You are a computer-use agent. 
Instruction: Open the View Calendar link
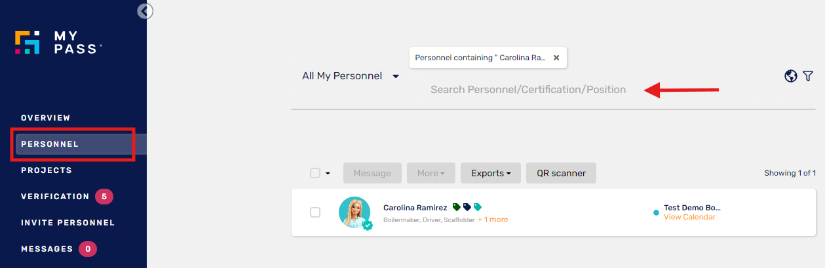(689, 217)
